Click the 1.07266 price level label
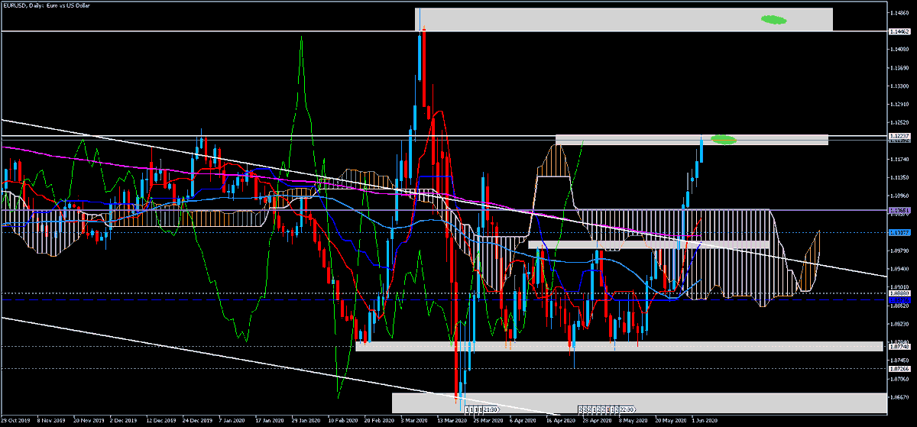917x427 pixels. pyautogui.click(x=899, y=369)
